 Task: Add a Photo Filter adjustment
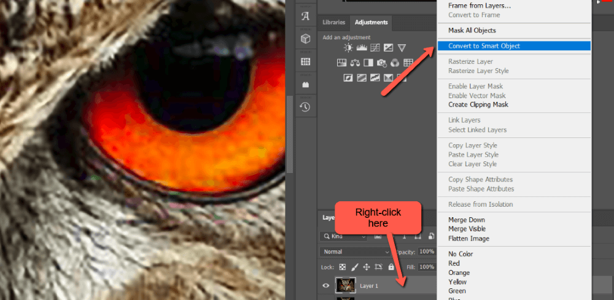tap(381, 63)
